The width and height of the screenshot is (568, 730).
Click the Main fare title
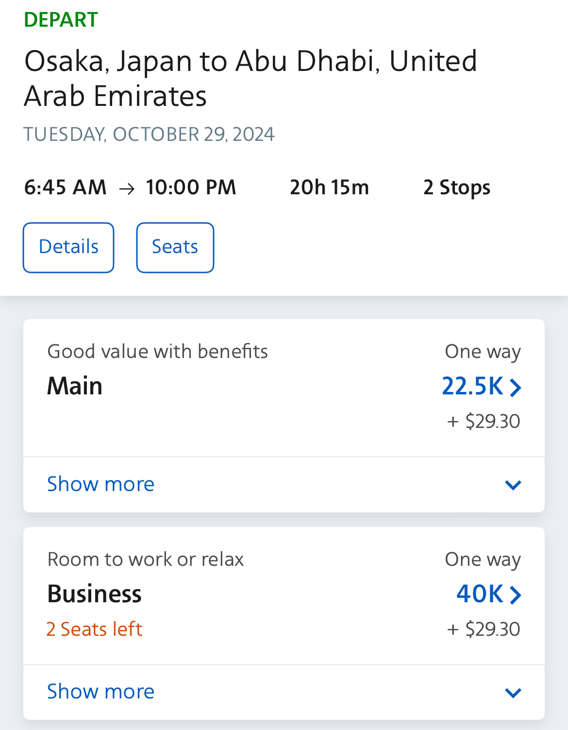coord(75,387)
